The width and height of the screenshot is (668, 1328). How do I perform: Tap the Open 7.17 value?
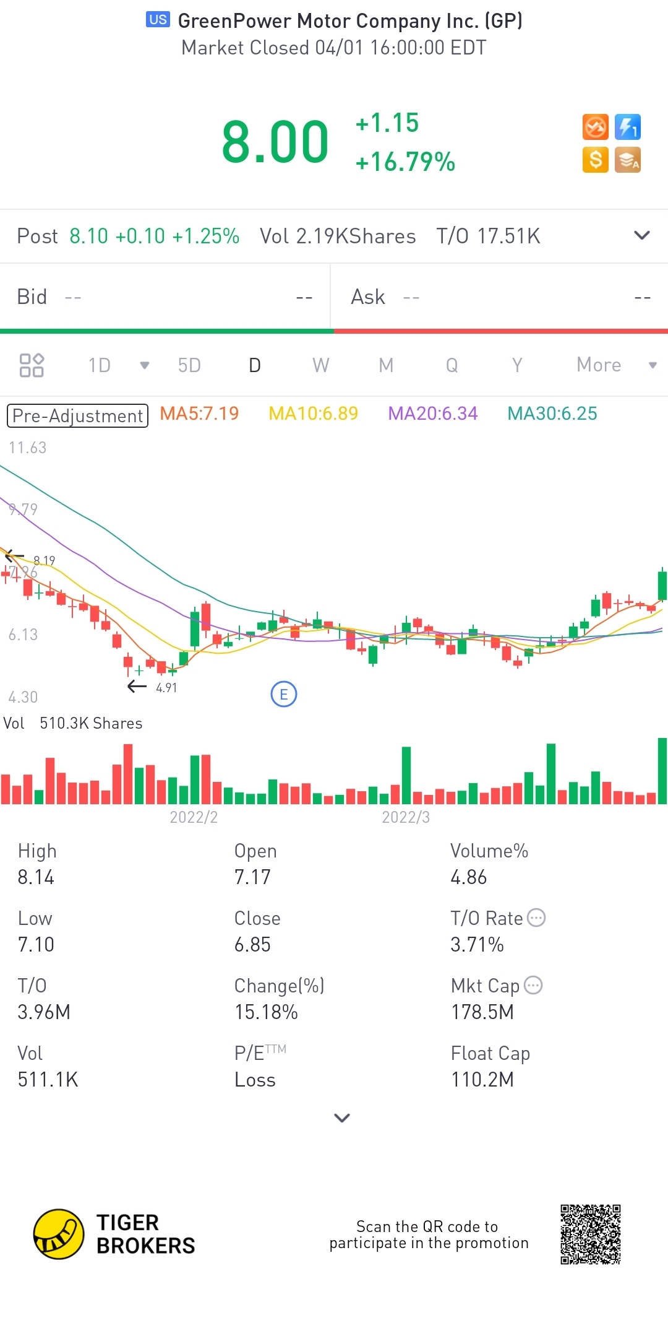click(252, 877)
